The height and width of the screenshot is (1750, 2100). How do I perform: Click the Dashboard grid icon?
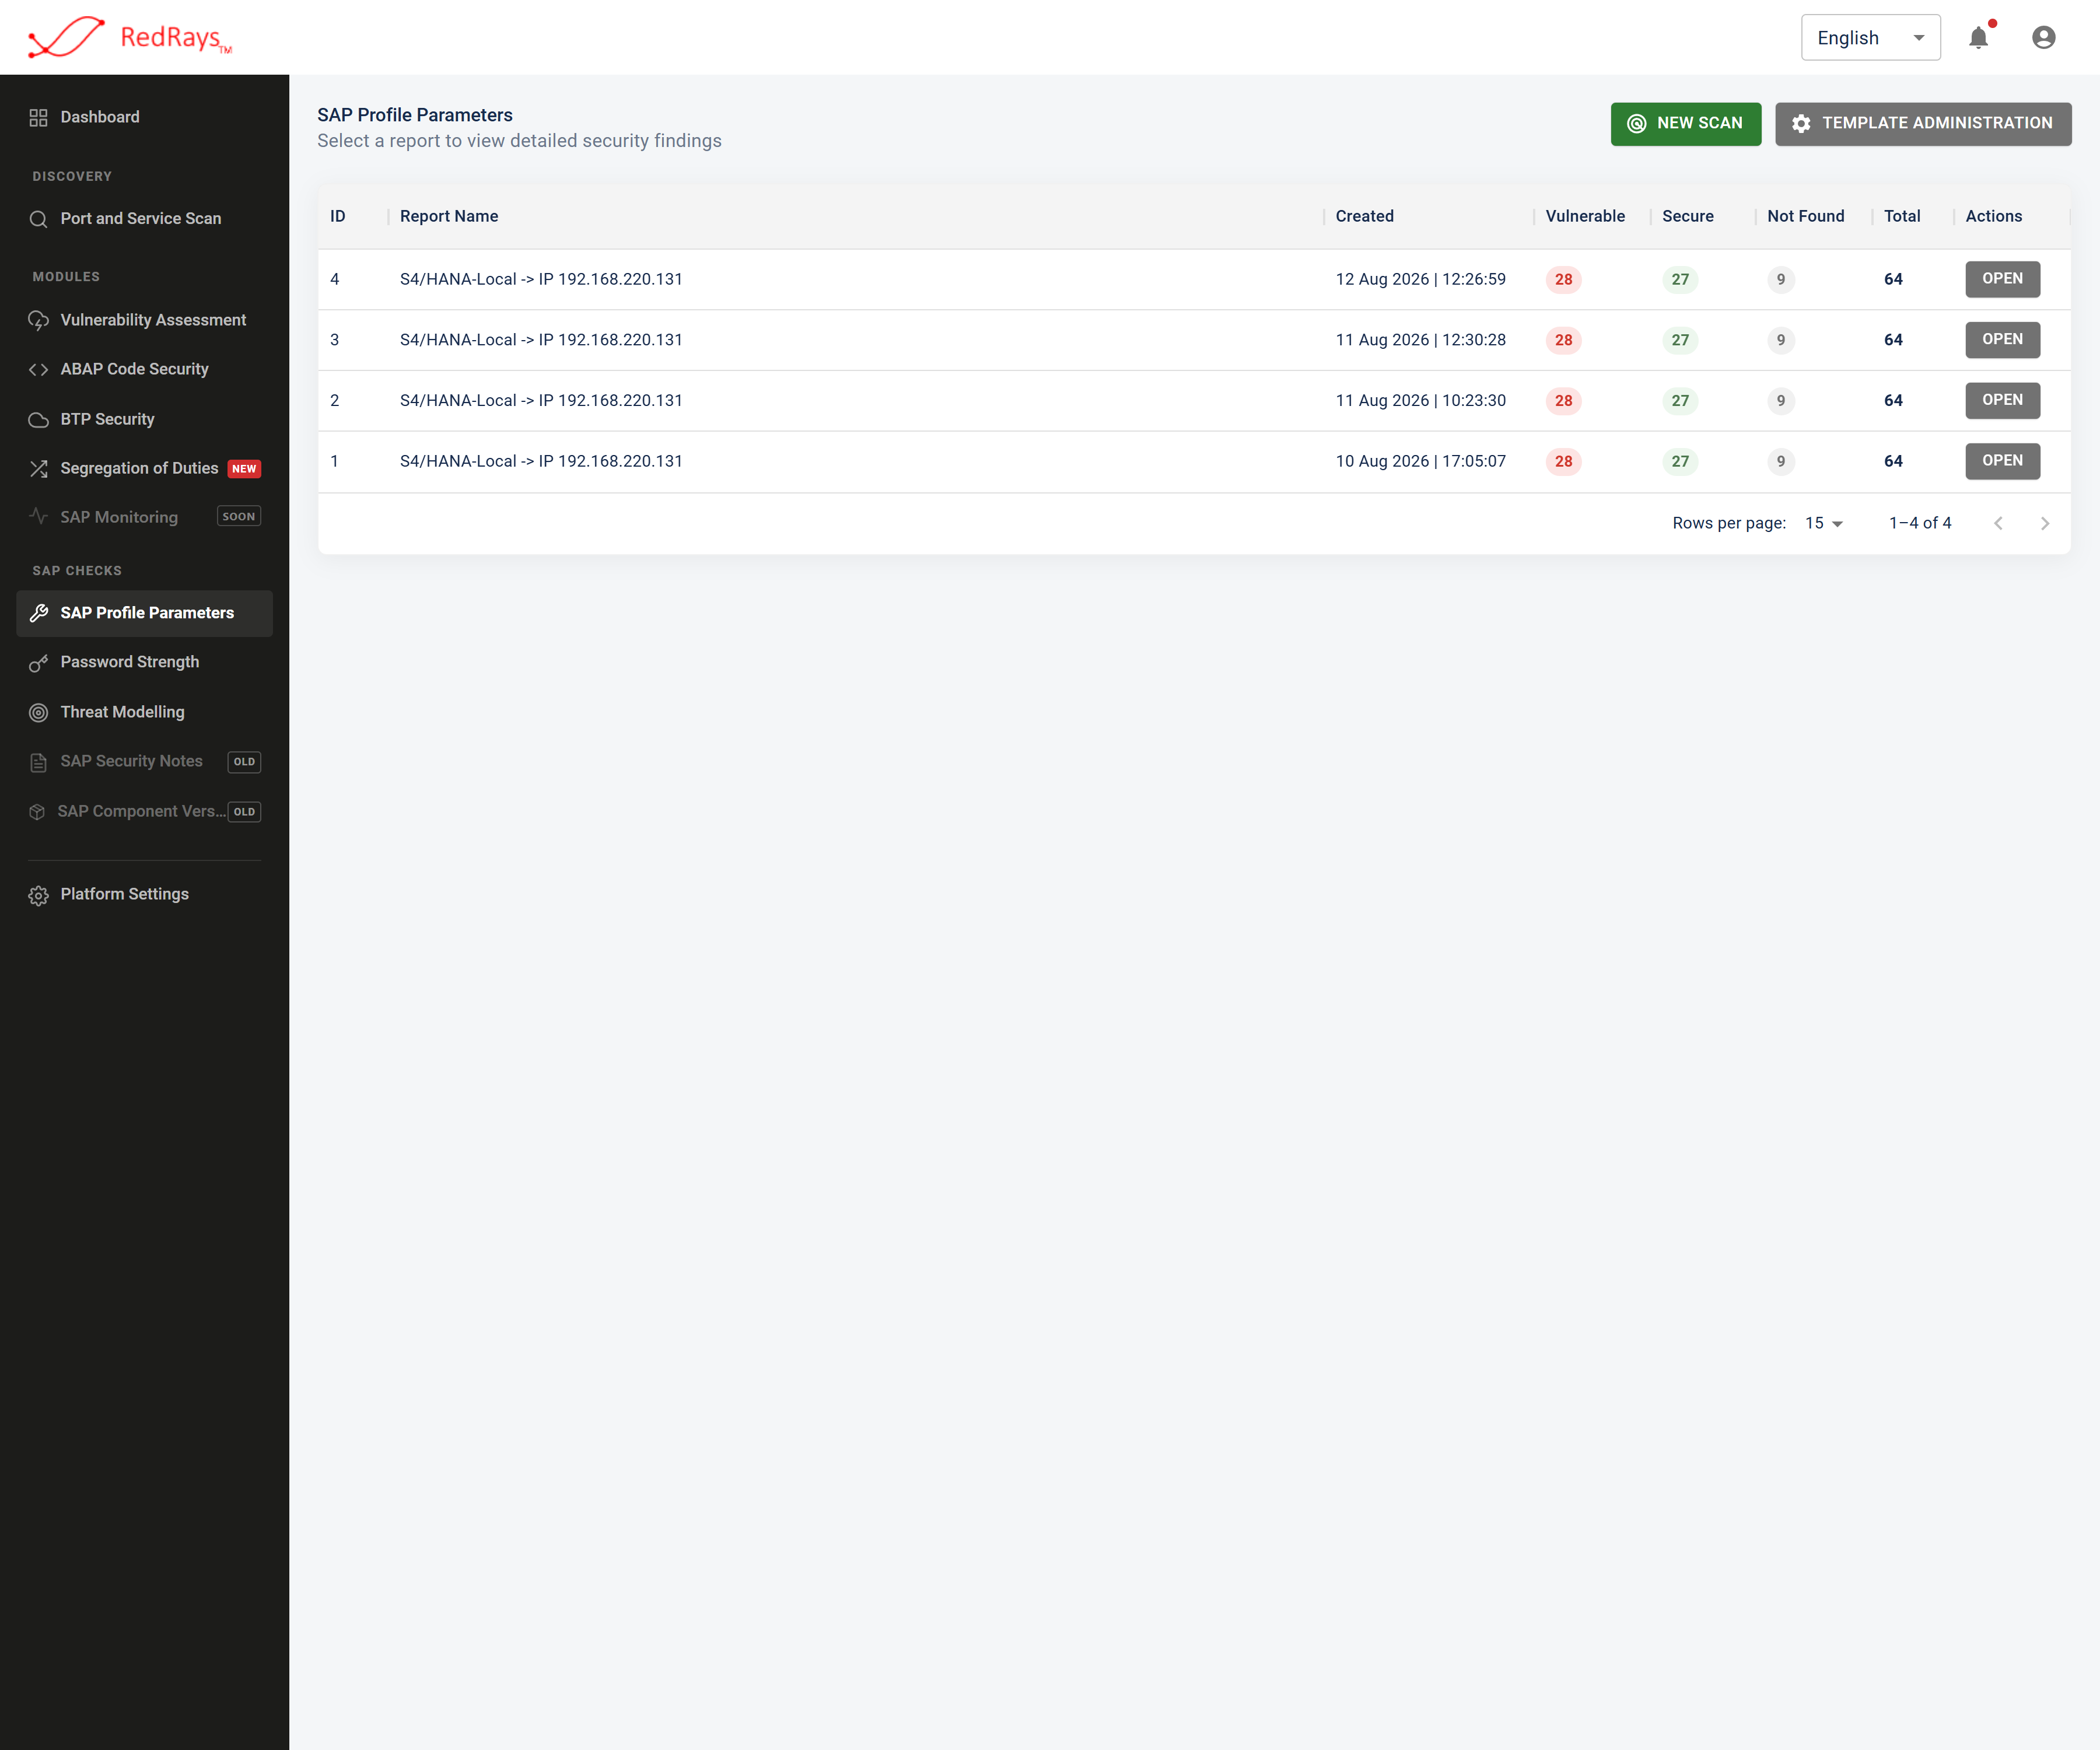38,117
